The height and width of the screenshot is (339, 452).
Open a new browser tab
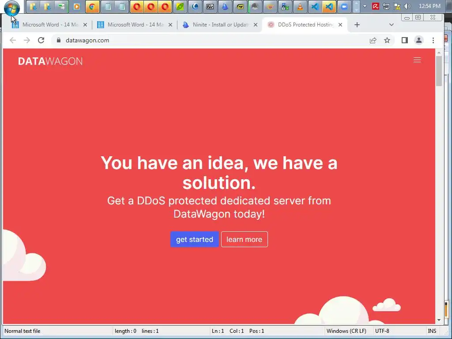point(357,25)
